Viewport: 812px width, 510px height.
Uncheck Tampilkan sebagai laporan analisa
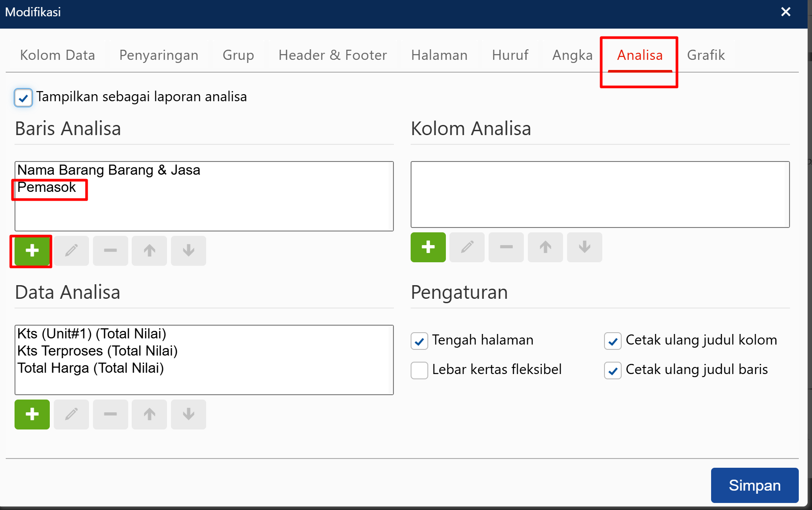point(23,98)
